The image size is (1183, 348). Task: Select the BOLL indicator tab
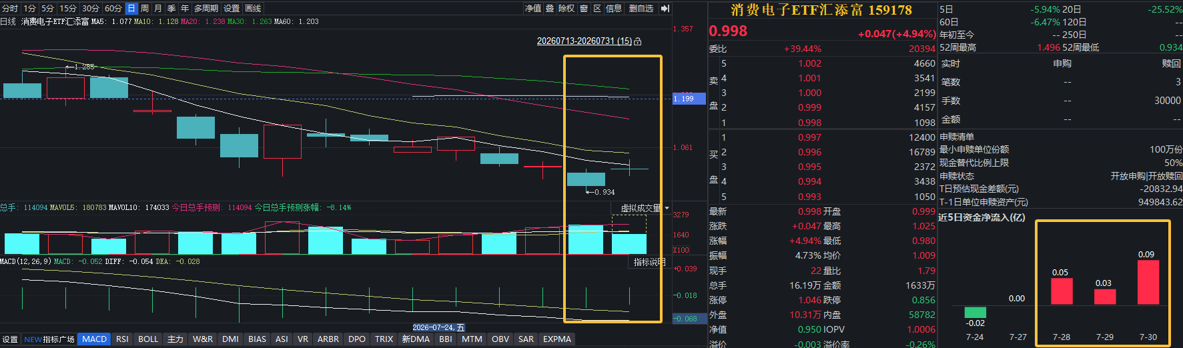148,339
